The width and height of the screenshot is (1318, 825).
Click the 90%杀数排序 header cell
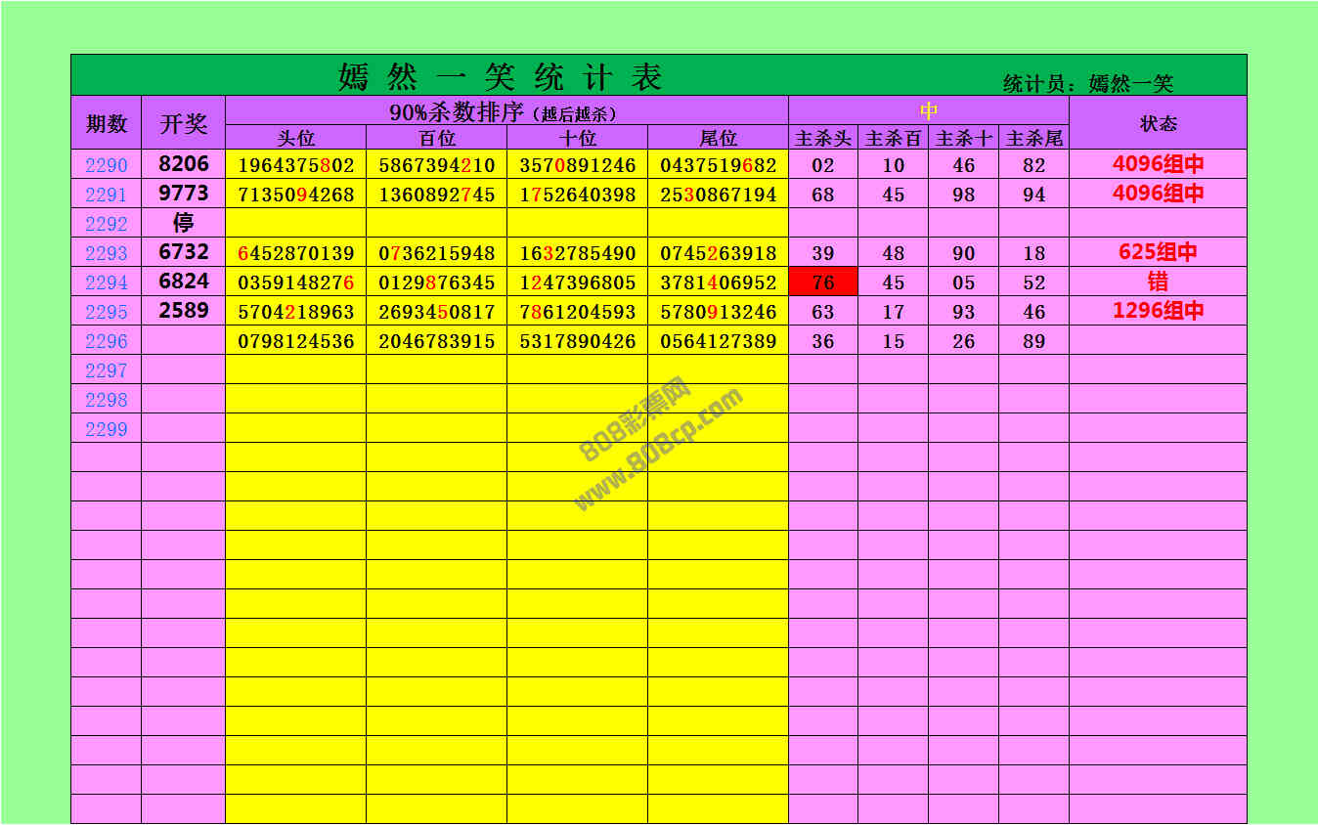pyautogui.click(x=505, y=111)
